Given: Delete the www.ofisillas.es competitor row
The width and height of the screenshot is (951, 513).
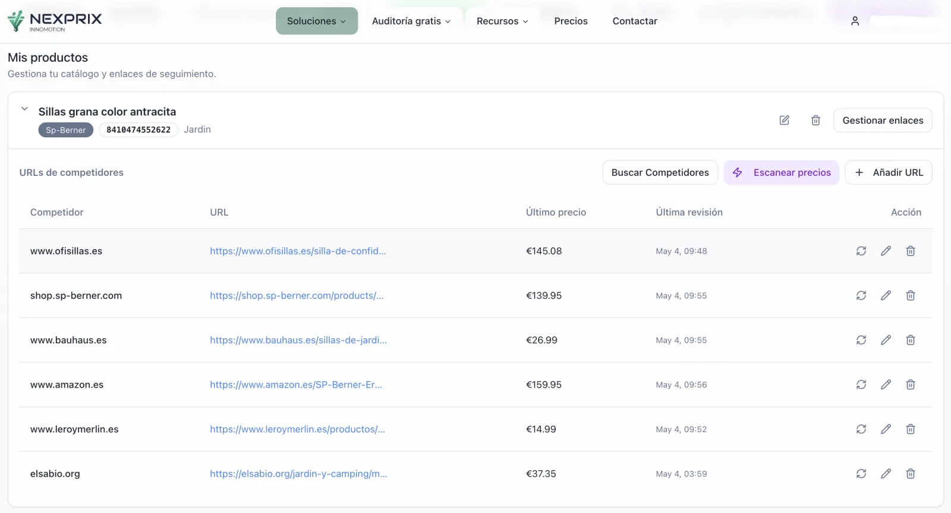Looking at the screenshot, I should (910, 251).
